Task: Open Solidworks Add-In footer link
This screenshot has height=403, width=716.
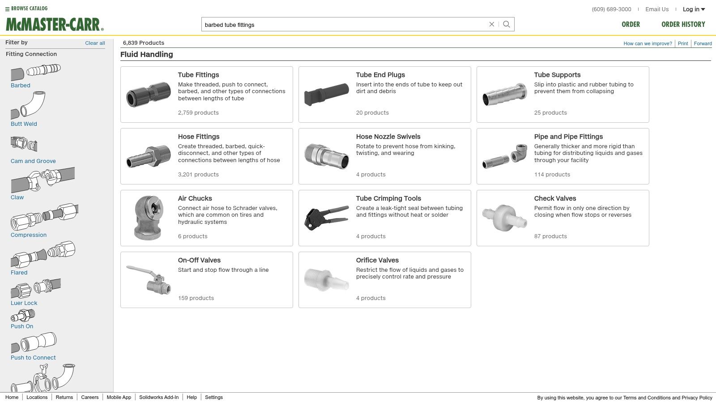Action: pyautogui.click(x=159, y=397)
